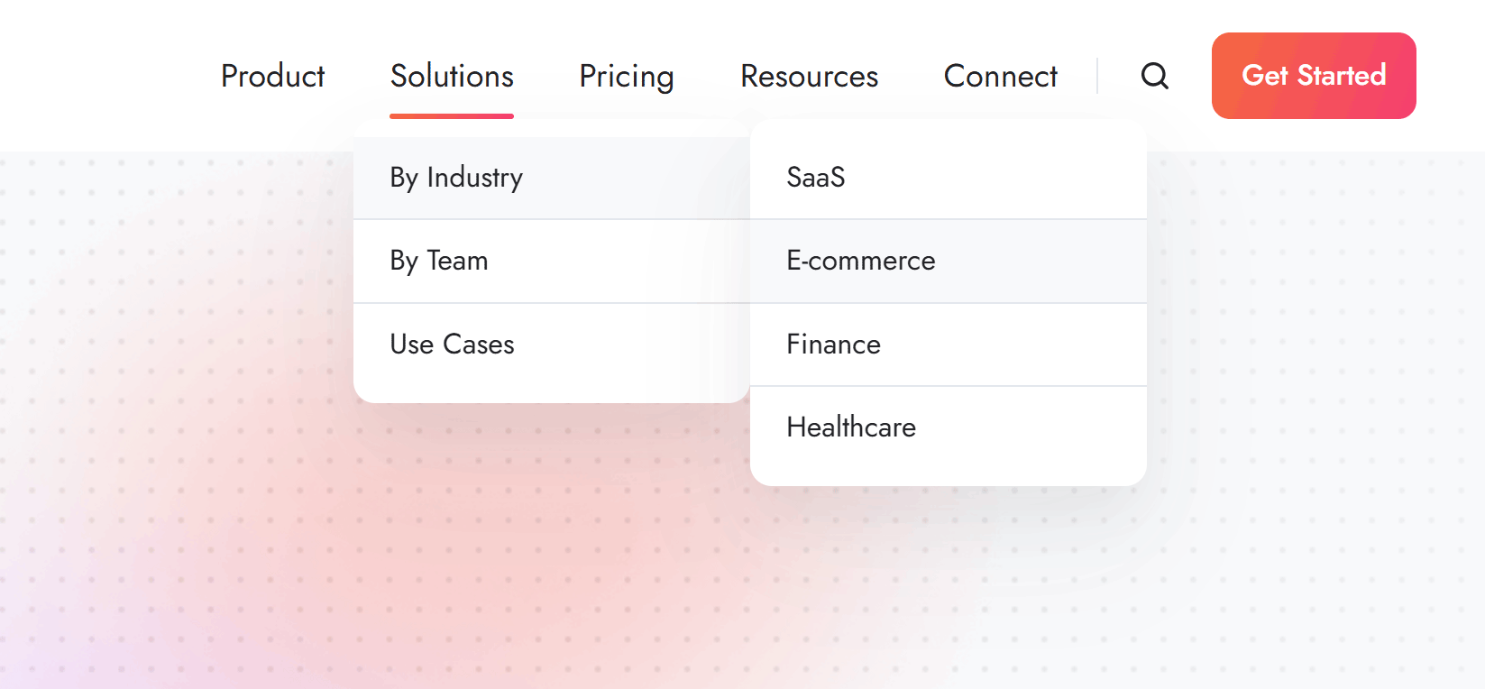Open the Connect nav item
Viewport: 1485px width, 689px height.
[1000, 76]
